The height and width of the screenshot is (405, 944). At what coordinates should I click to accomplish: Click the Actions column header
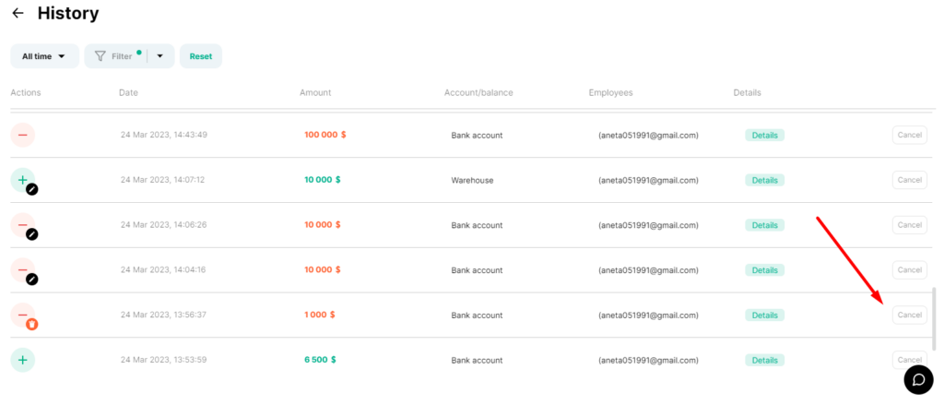tap(25, 93)
